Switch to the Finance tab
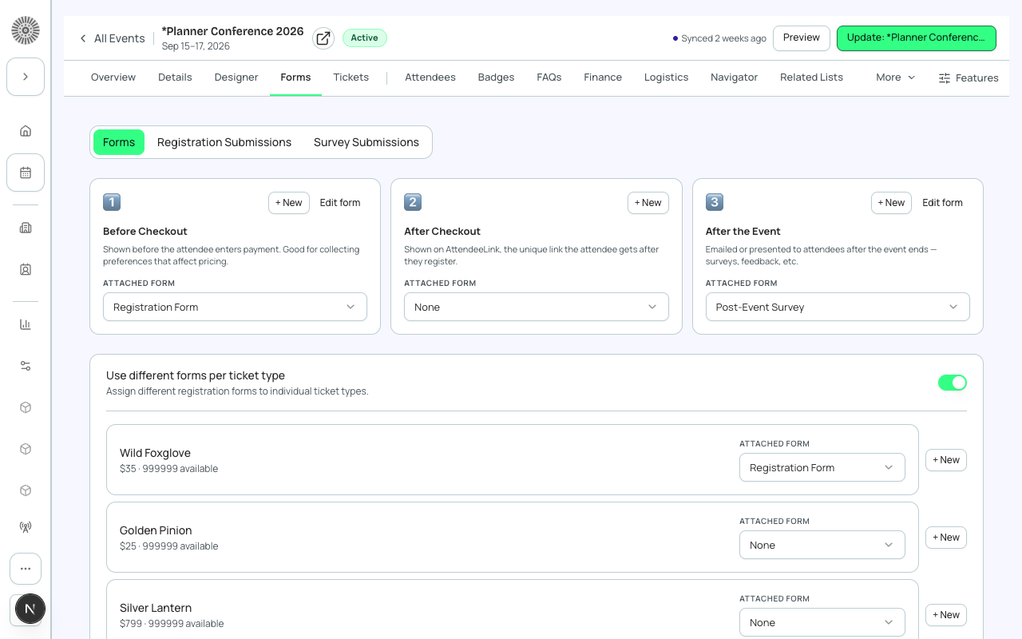Screen dimensions: 1022x639 603,77
